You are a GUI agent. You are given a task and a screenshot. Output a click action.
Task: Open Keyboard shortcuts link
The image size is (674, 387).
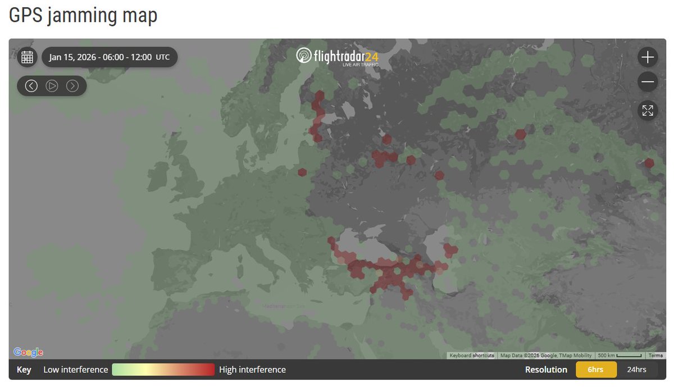click(472, 356)
